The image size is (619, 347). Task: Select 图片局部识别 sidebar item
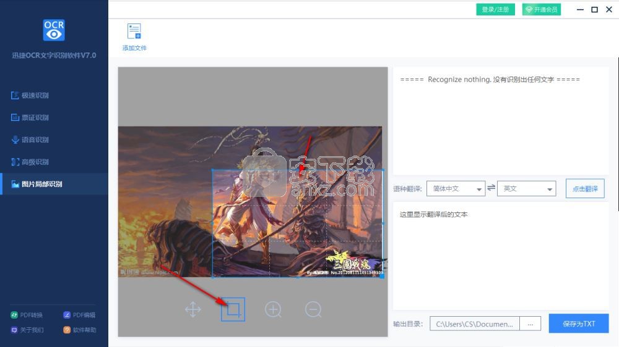click(54, 184)
